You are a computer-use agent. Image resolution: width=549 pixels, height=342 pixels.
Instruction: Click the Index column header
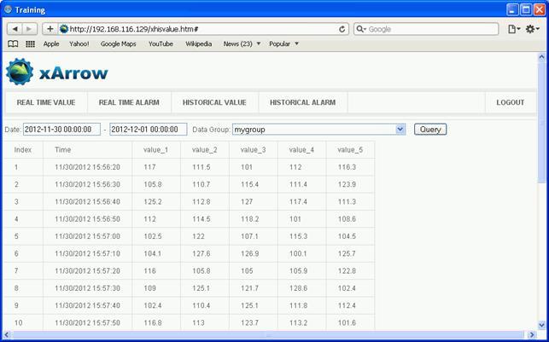(x=23, y=149)
